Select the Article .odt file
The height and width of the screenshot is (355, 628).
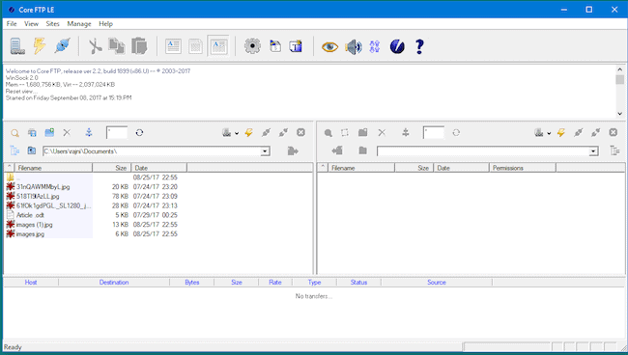(x=30, y=215)
